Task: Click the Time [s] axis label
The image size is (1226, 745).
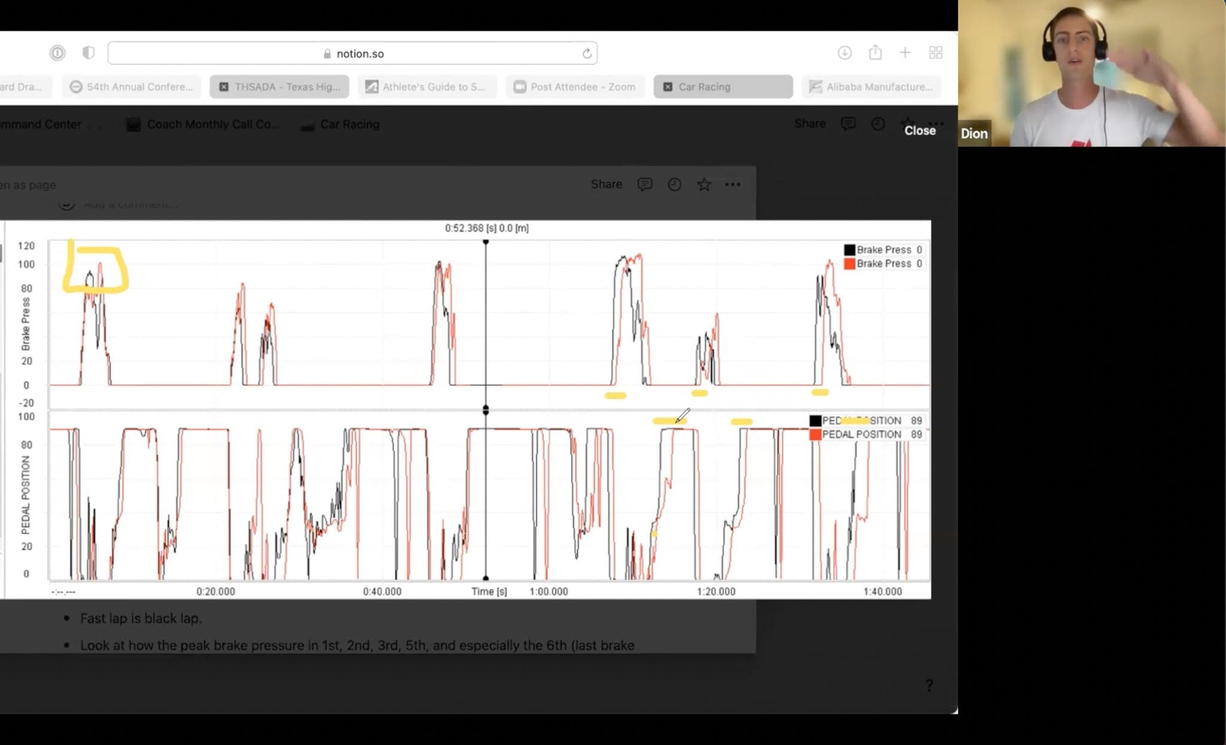Action: click(489, 591)
